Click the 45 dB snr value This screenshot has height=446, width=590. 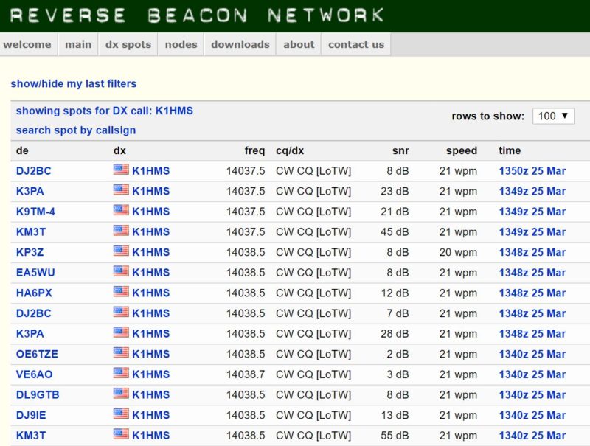coord(395,232)
